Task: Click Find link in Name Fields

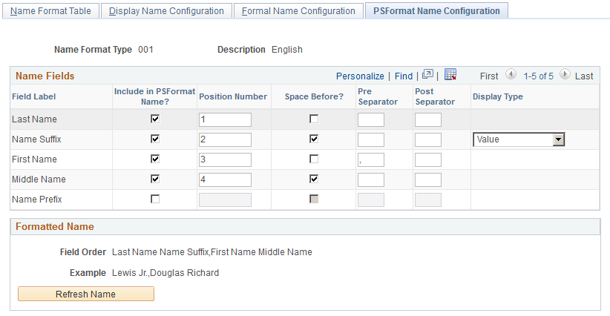Action: (404, 76)
